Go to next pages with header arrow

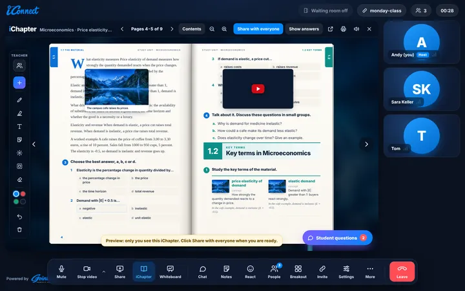pos(172,29)
